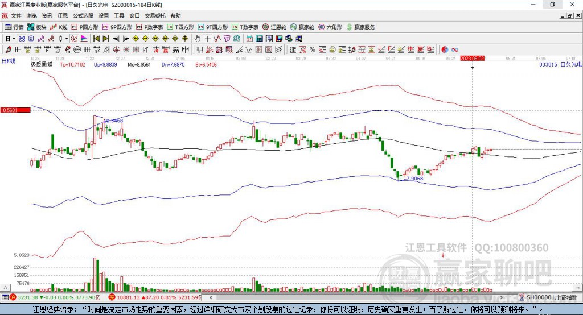The height and width of the screenshot is (315, 583).
Task: Open 赢家服务 with dollar icon
Action: coord(360,27)
